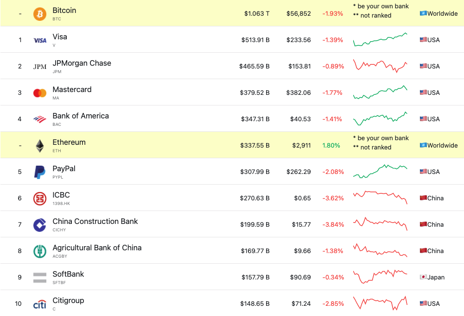Click the Ethereum diamond logo
Screen dimensions: 464x316
(40, 146)
